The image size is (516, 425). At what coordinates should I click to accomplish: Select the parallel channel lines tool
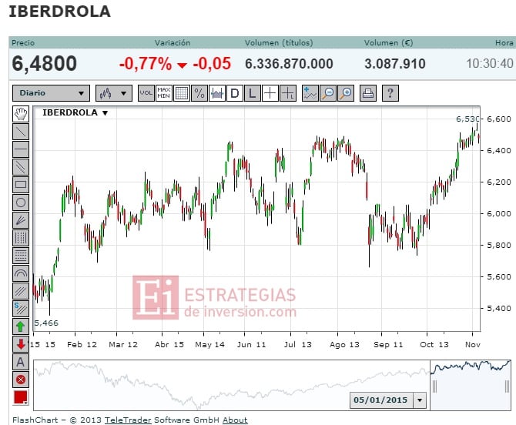click(21, 167)
